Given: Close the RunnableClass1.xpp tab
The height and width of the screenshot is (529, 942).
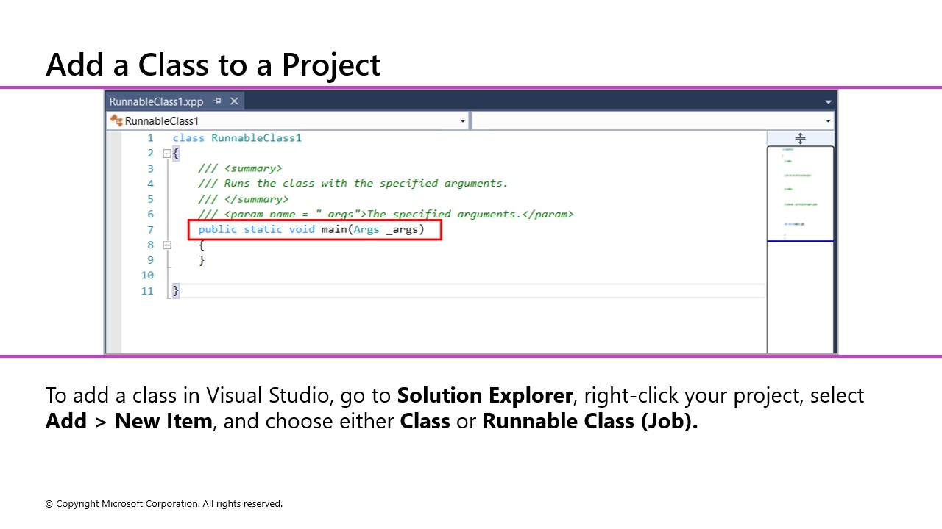Looking at the screenshot, I should point(233,101).
